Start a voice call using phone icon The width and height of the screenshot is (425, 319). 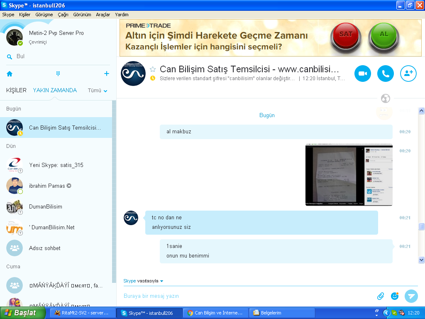point(385,74)
